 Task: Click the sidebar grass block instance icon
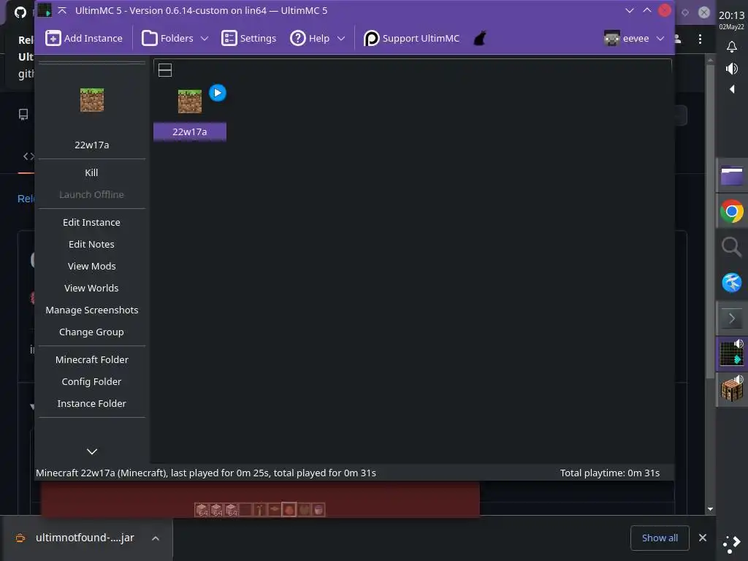pyautogui.click(x=92, y=99)
